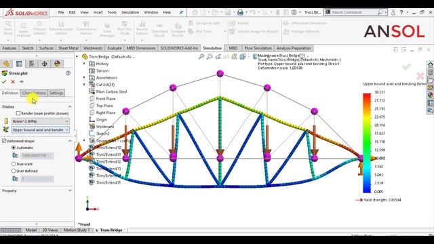Open the 3D Views bottom tab
The height and width of the screenshot is (244, 434).
(50, 230)
